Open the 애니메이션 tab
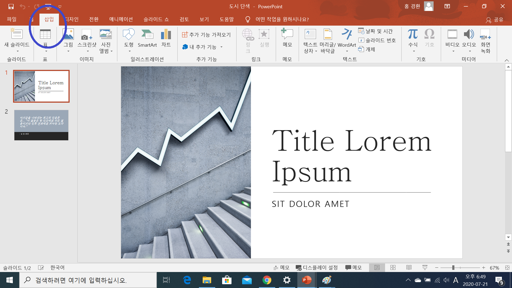The height and width of the screenshot is (288, 512). 121,19
